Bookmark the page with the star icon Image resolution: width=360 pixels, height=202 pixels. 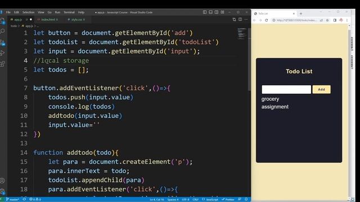point(327,20)
